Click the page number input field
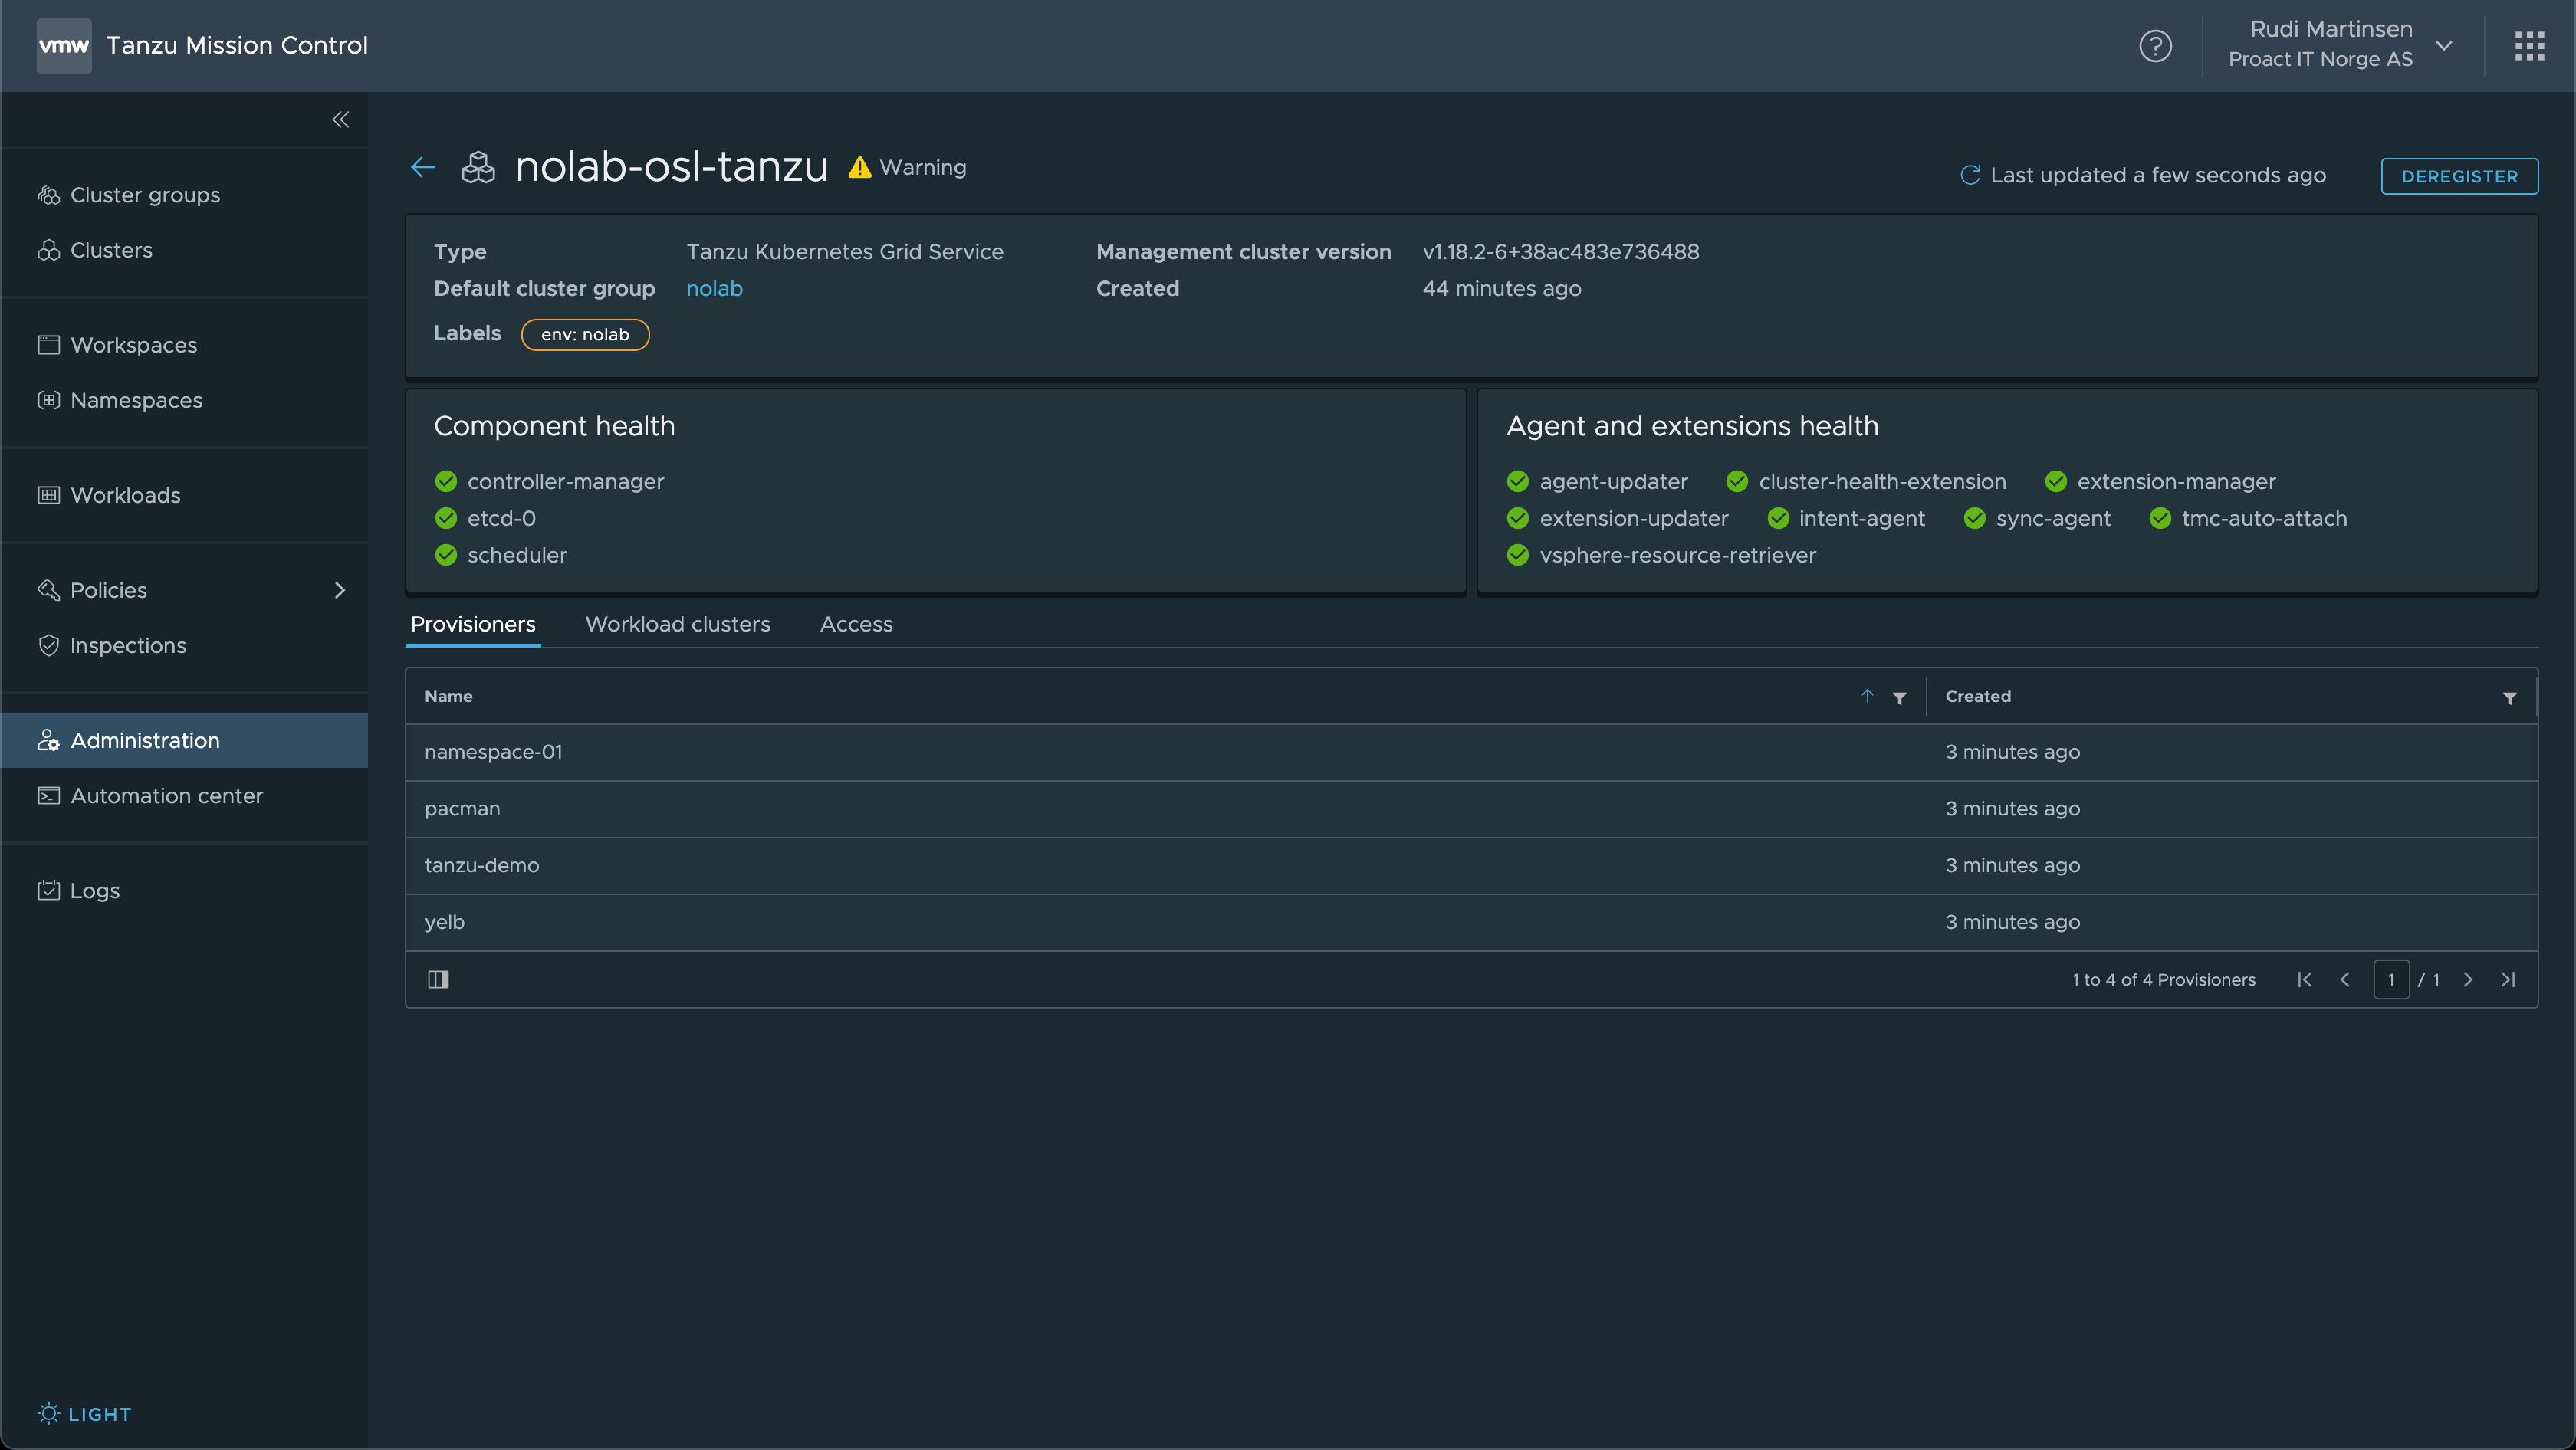This screenshot has width=2576, height=1450. 2391,979
